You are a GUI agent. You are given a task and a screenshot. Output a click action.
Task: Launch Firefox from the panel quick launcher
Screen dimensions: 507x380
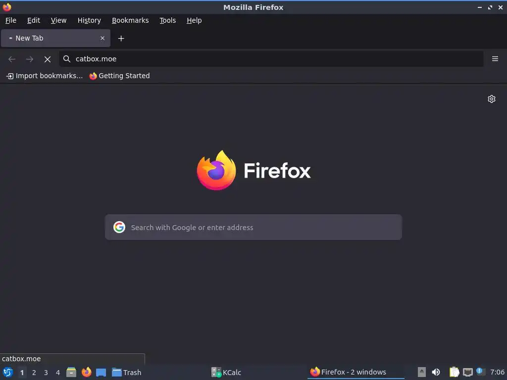tap(86, 372)
